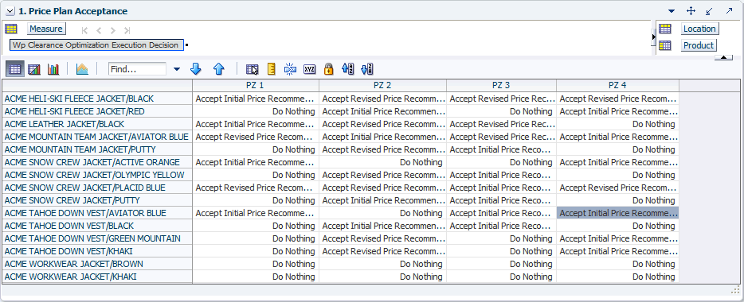Select row ACME SNOW CREW JACKET/PUTTY
The image size is (744, 302).
point(97,201)
